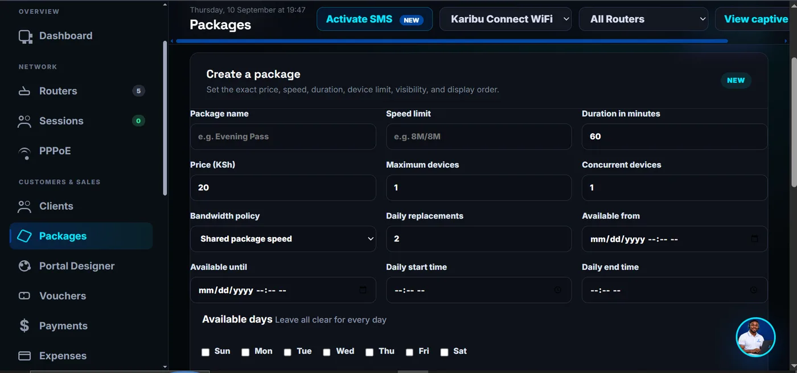Open the All Routers dropdown

click(643, 19)
